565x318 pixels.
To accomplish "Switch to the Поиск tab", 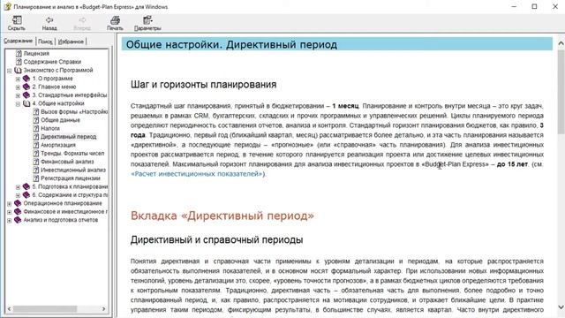I will point(45,42).
